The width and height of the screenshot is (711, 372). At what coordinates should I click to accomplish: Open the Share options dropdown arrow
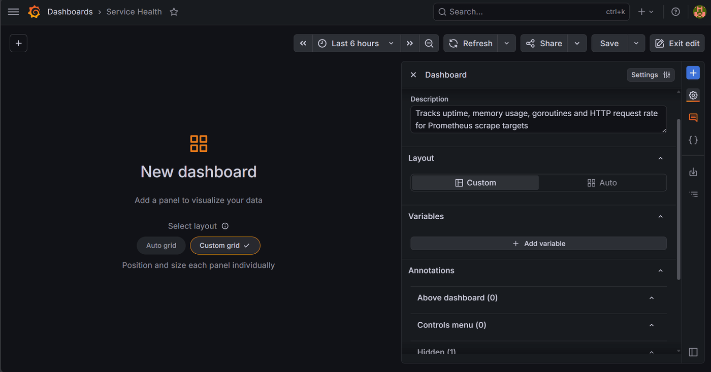point(577,44)
